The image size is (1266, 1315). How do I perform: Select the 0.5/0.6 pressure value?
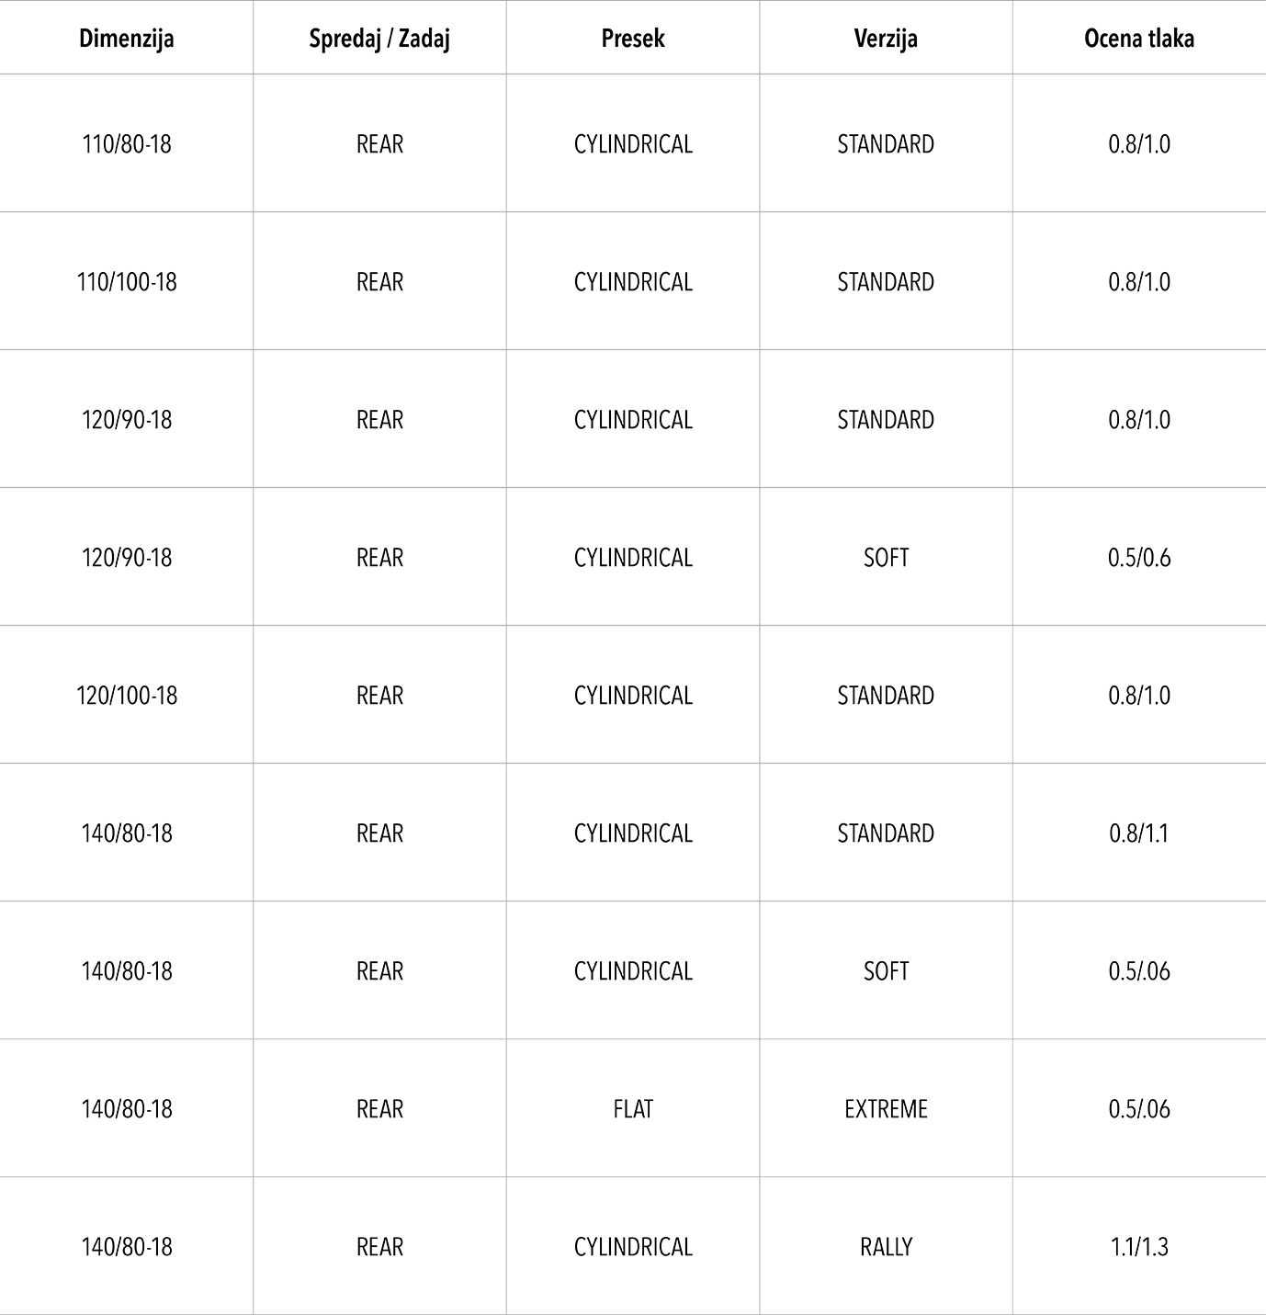click(x=1139, y=558)
